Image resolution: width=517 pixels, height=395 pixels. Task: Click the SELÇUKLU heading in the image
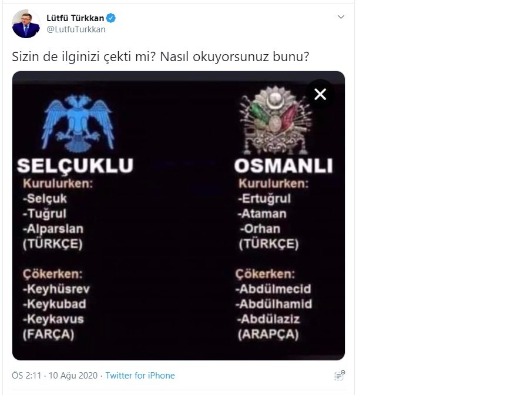click(x=75, y=165)
